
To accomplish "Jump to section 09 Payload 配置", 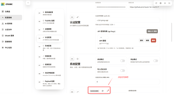I will [49, 83].
